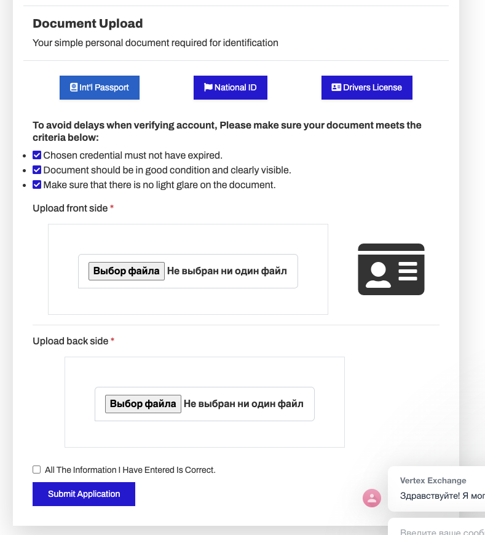Click the ID card icon on Drivers License
Viewport: 485px width, 535px height.
[x=336, y=87]
